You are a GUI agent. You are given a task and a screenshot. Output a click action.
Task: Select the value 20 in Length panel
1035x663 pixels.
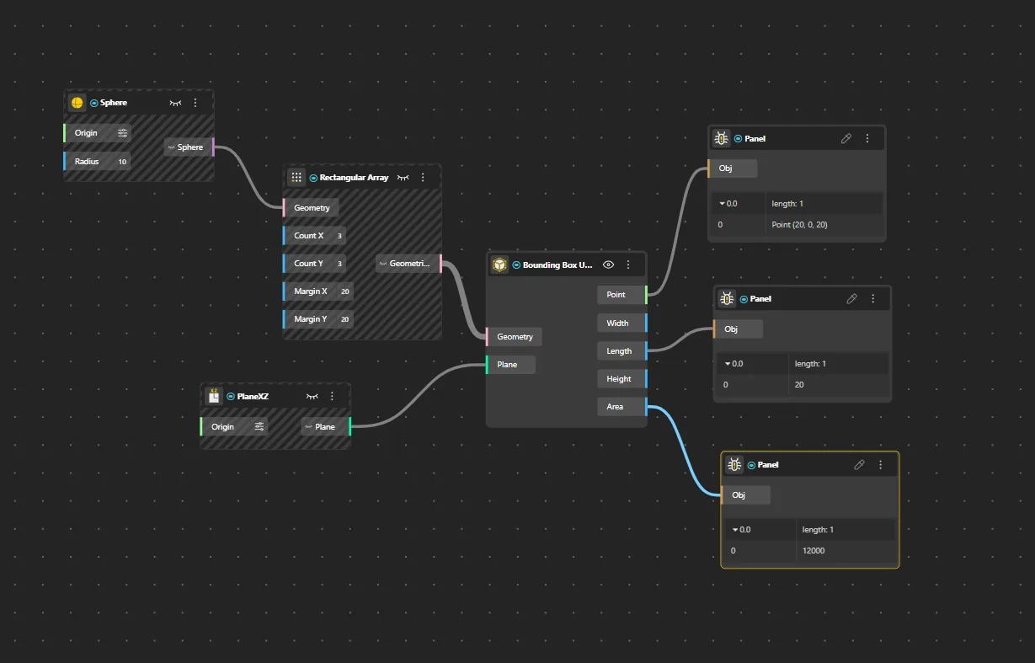tap(799, 385)
